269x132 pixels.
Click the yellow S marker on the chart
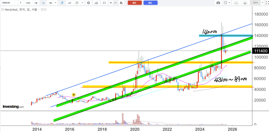[73, 95]
